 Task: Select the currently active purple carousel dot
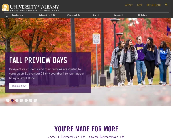tap(12, 100)
